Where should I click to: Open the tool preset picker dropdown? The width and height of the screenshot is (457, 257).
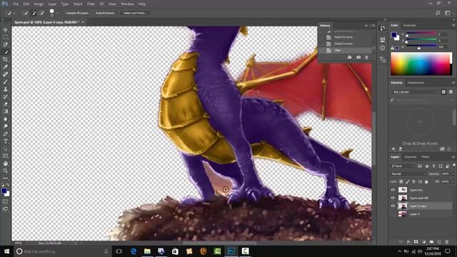click(14, 13)
